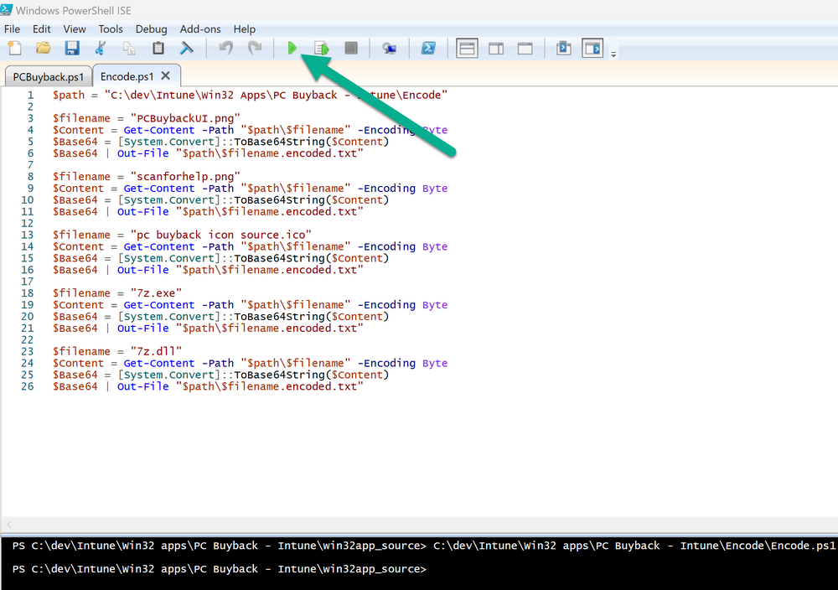Click Encode.ps1 path in console output

point(634,546)
